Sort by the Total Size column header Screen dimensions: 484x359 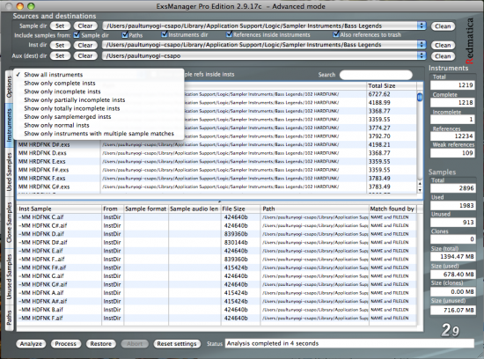click(x=392, y=86)
